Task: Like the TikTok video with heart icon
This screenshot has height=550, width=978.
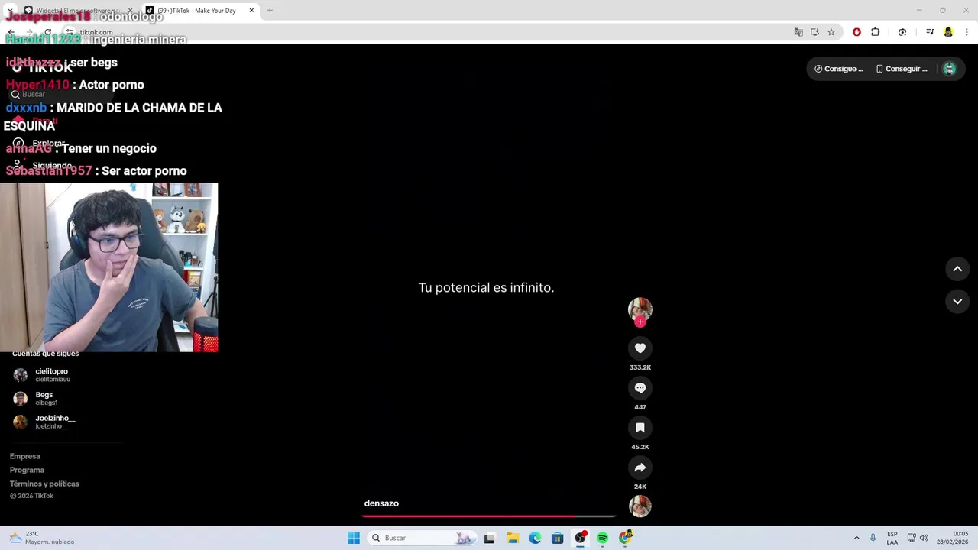Action: 640,348
